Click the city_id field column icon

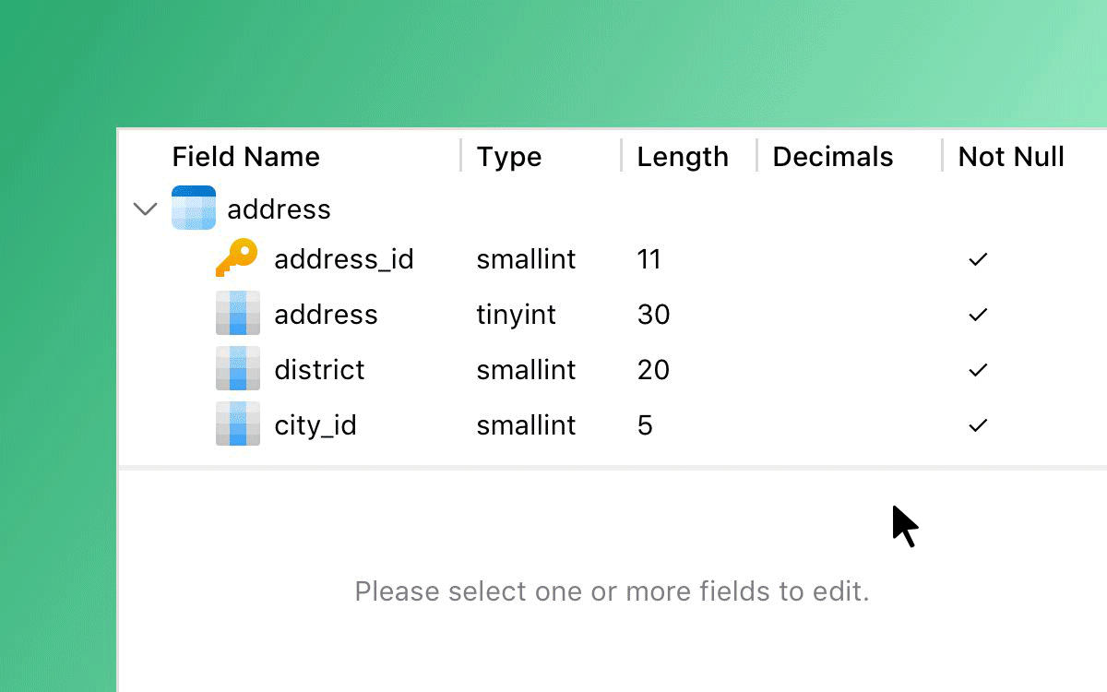tap(238, 424)
